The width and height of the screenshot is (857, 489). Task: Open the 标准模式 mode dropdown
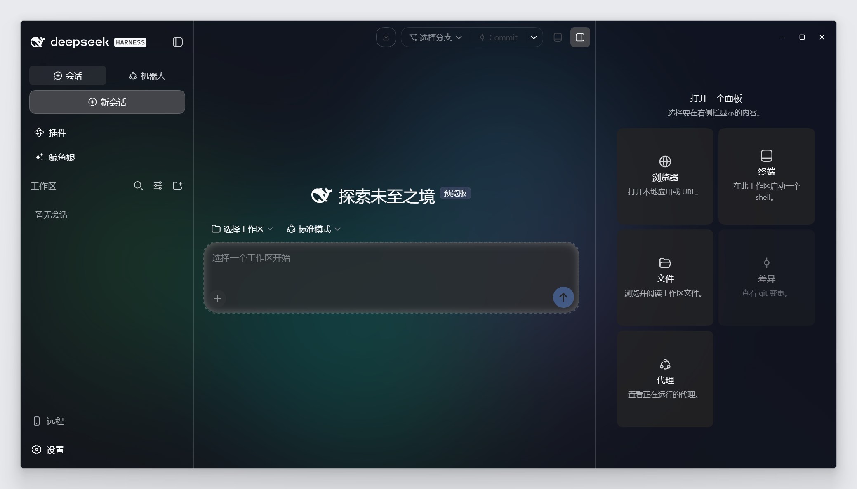[313, 229]
